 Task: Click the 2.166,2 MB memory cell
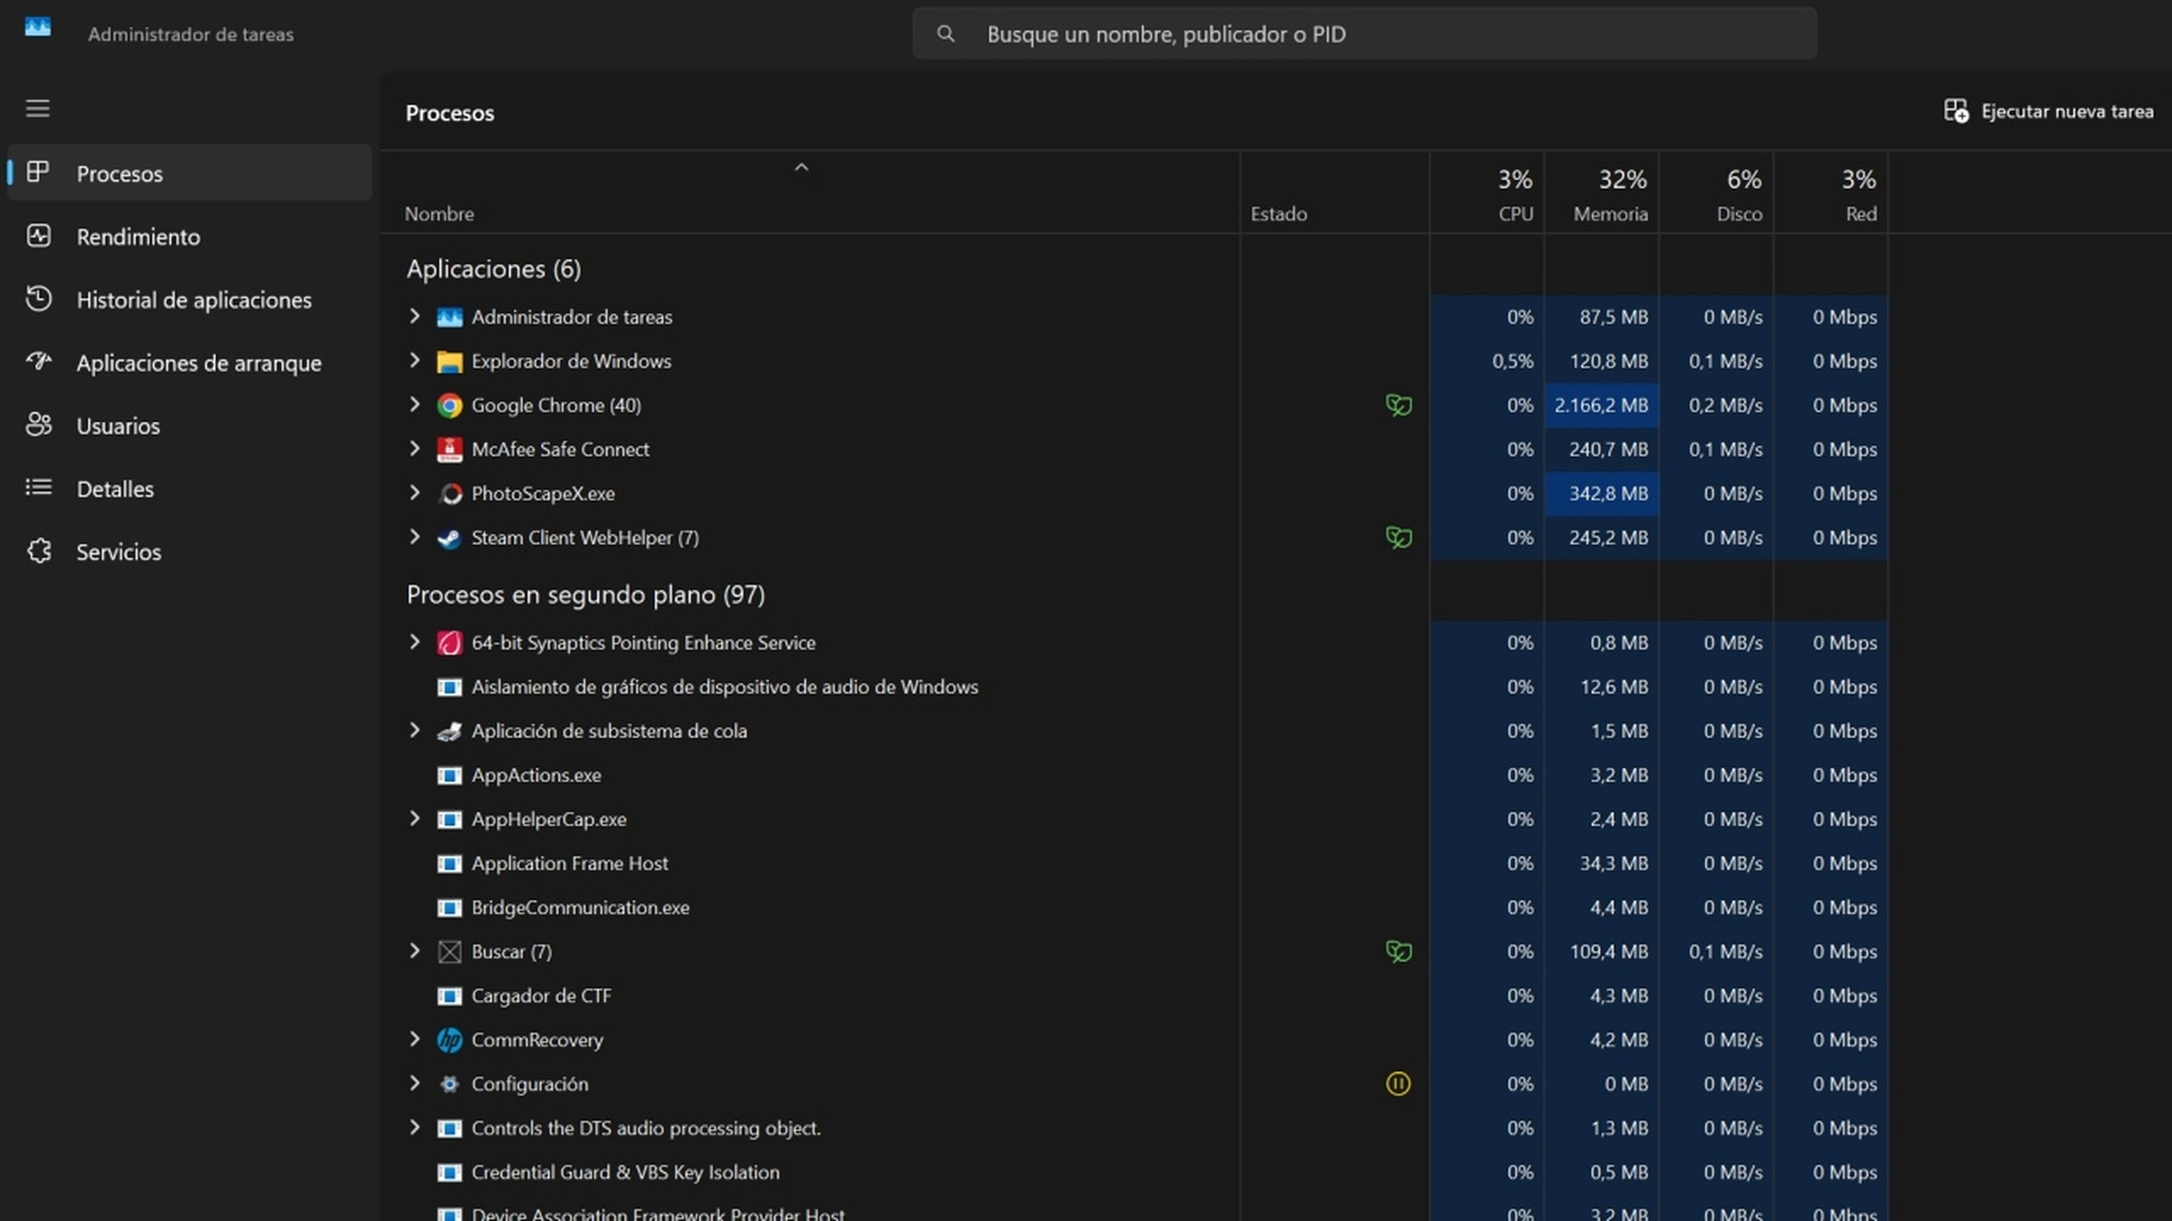(x=1601, y=405)
